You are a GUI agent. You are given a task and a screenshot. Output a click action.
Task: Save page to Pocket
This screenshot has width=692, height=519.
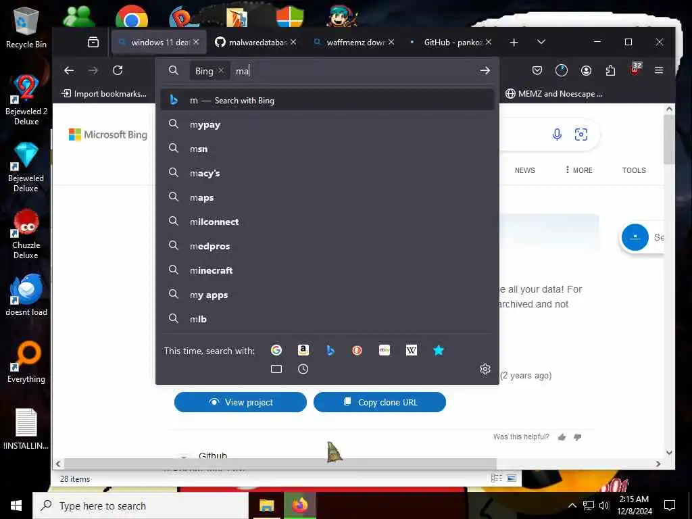(x=537, y=70)
